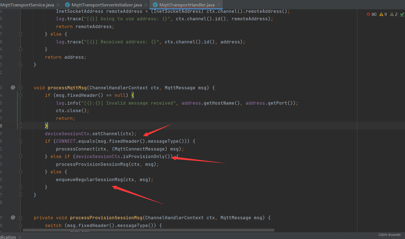The height and width of the screenshot is (239, 405).
Task: Click 'MqttMessage msg' parameter in processMqttMsg signature
Action: 185,88
